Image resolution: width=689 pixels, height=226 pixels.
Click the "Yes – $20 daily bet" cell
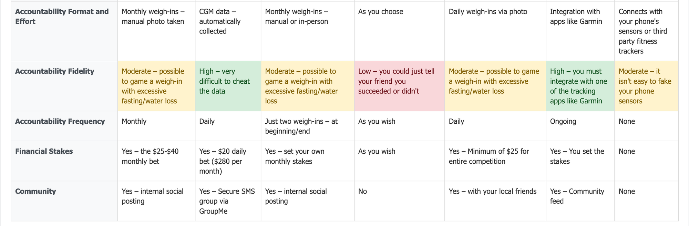click(x=223, y=161)
